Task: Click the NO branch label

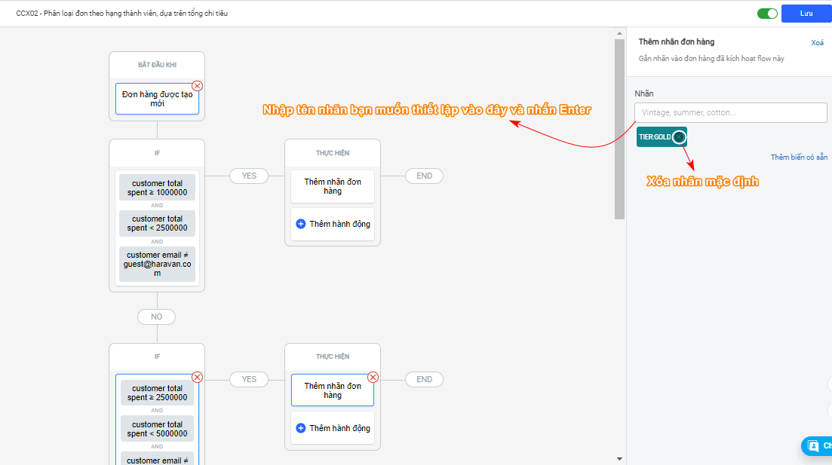Action: coord(157,317)
